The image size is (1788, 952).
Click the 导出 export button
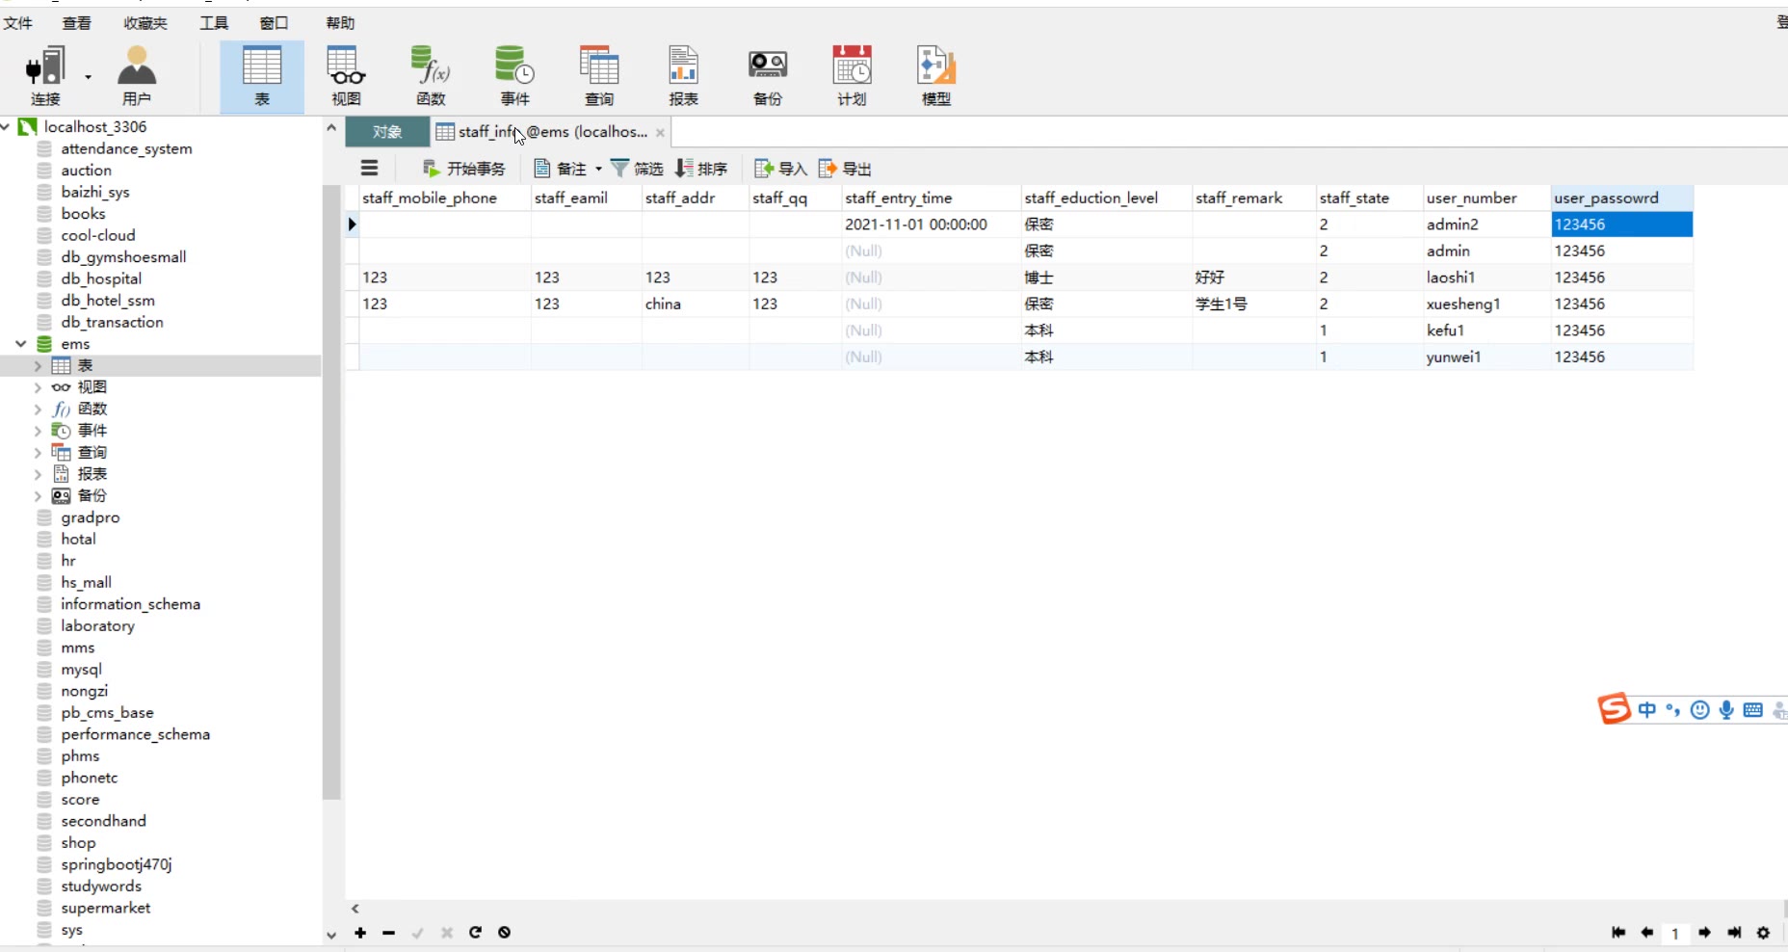click(845, 169)
